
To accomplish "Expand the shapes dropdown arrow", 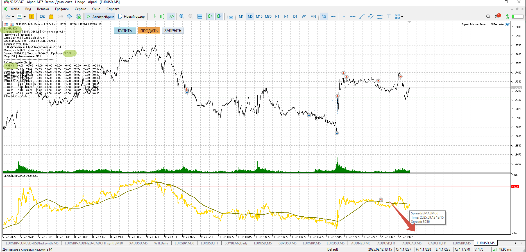I will click(x=402, y=17).
